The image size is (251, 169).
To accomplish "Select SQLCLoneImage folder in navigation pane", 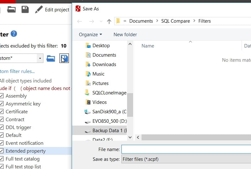I will pos(109,93).
